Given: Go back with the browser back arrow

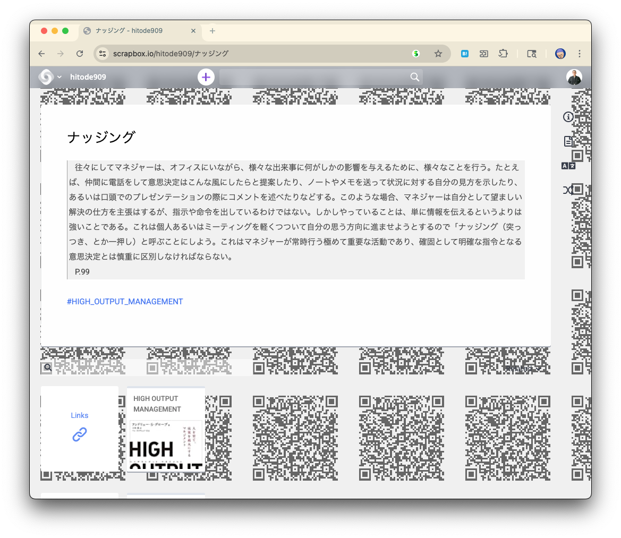Looking at the screenshot, I should (x=41, y=54).
